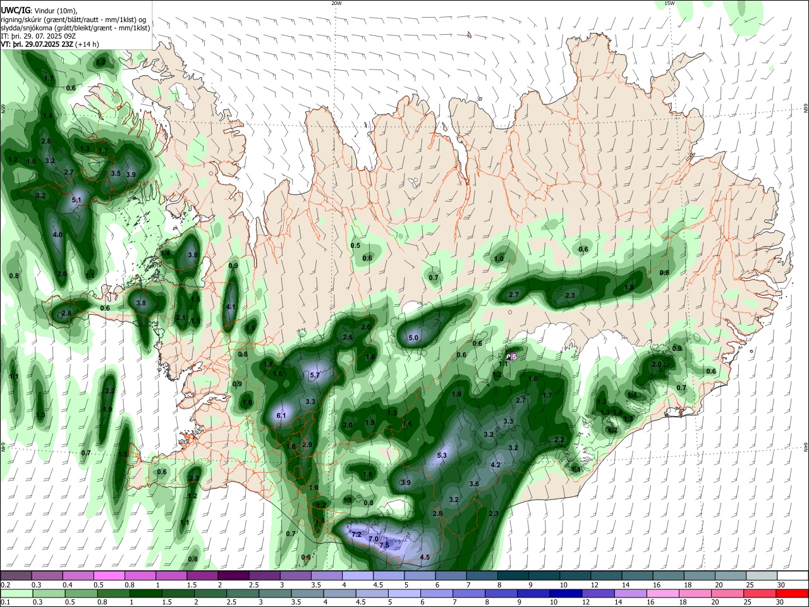Click the dusky mauve 0.2 swatch in the upper legend
The width and height of the screenshot is (809, 607).
[16, 576]
